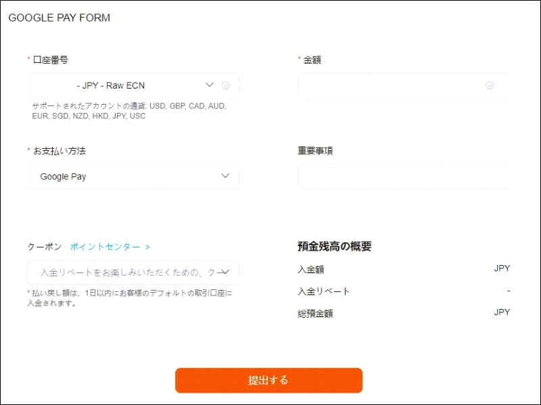Click the "Google Pay" payment method text

[63, 176]
